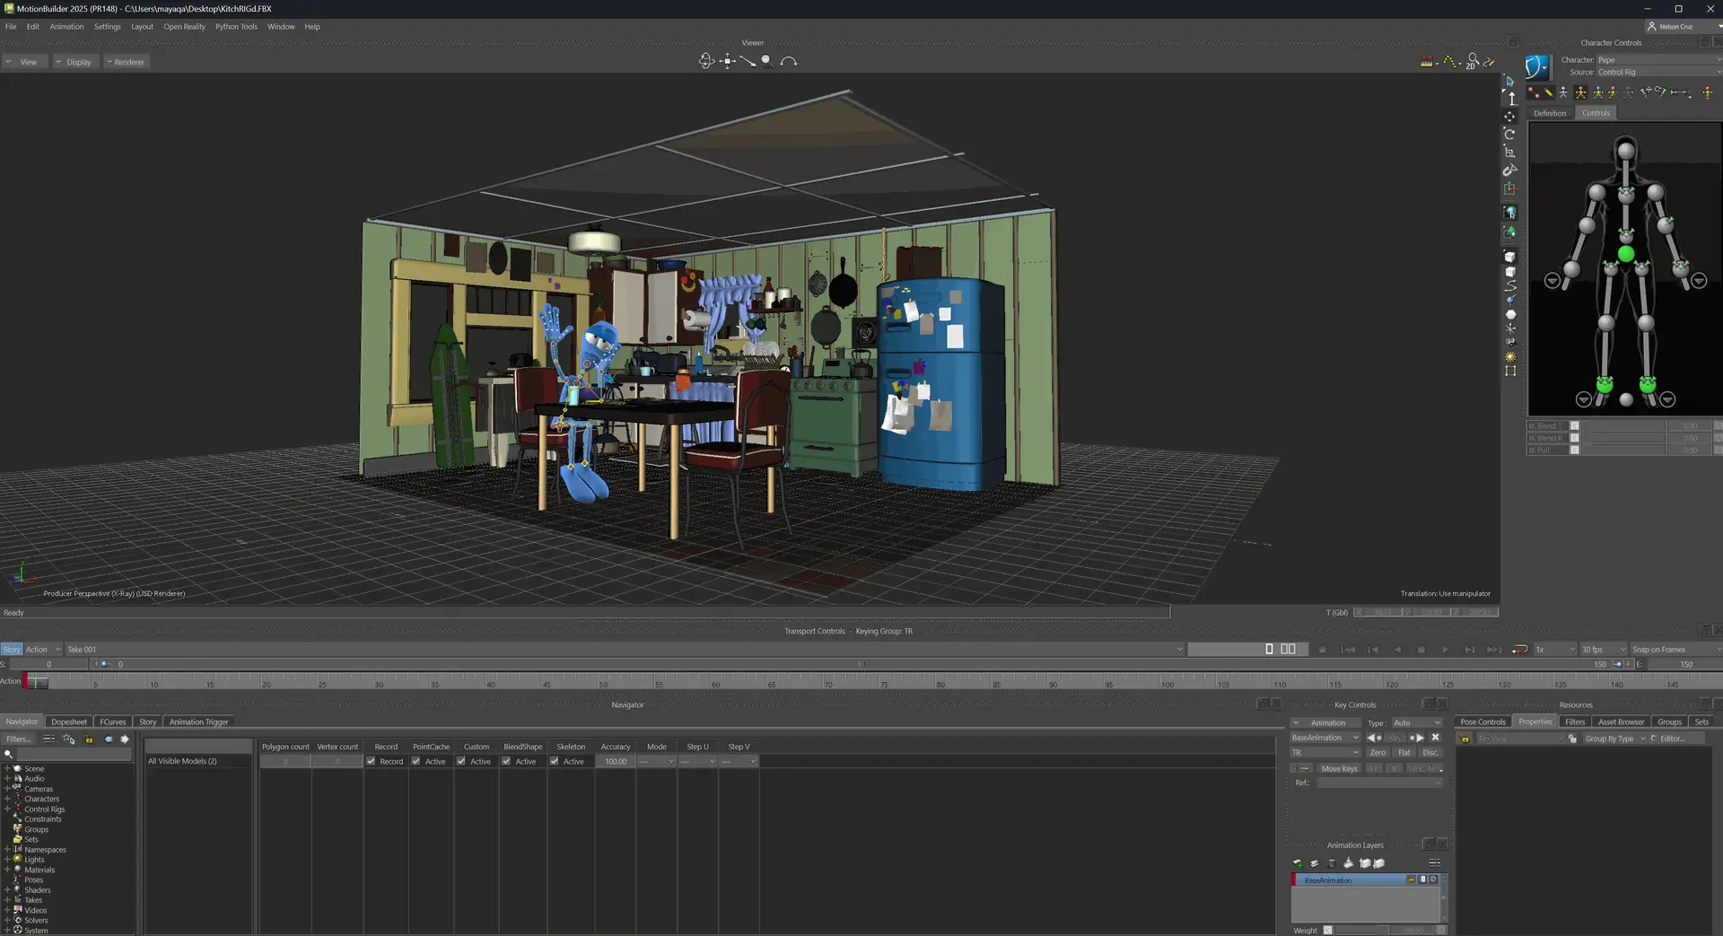Open the Python Tools menu

tap(236, 27)
